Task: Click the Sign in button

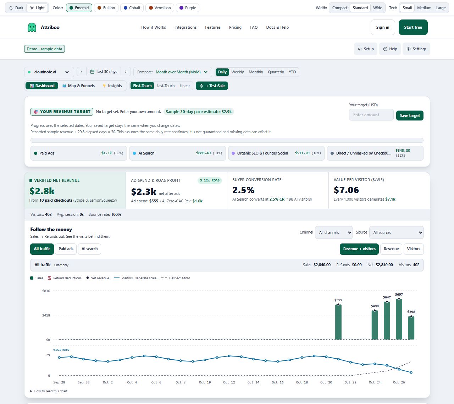Action: 383,27
